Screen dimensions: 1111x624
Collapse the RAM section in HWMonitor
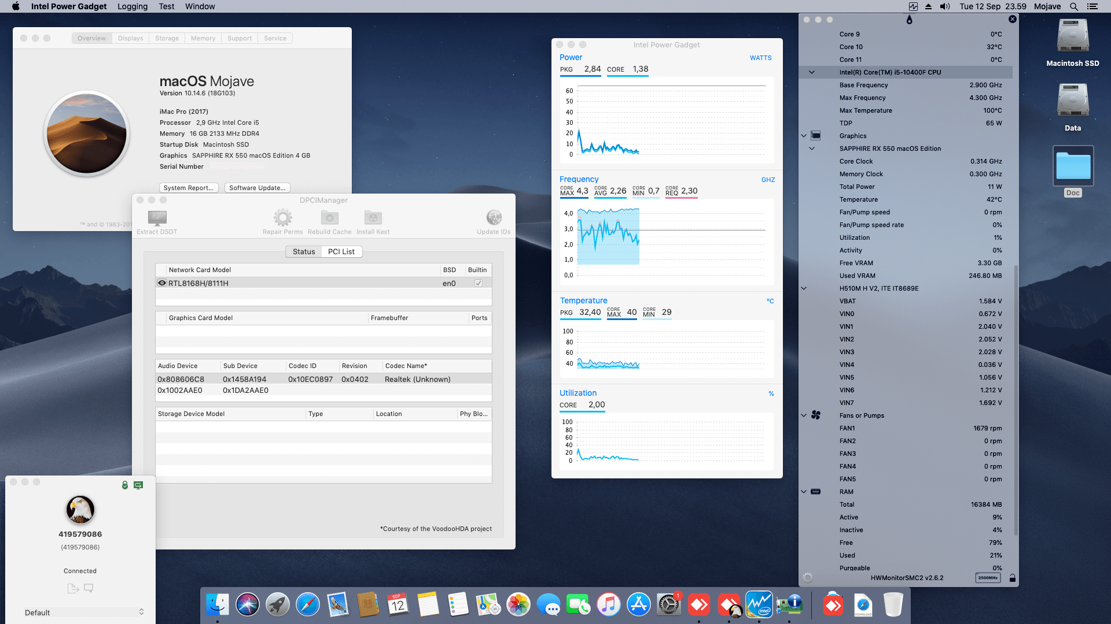(804, 492)
